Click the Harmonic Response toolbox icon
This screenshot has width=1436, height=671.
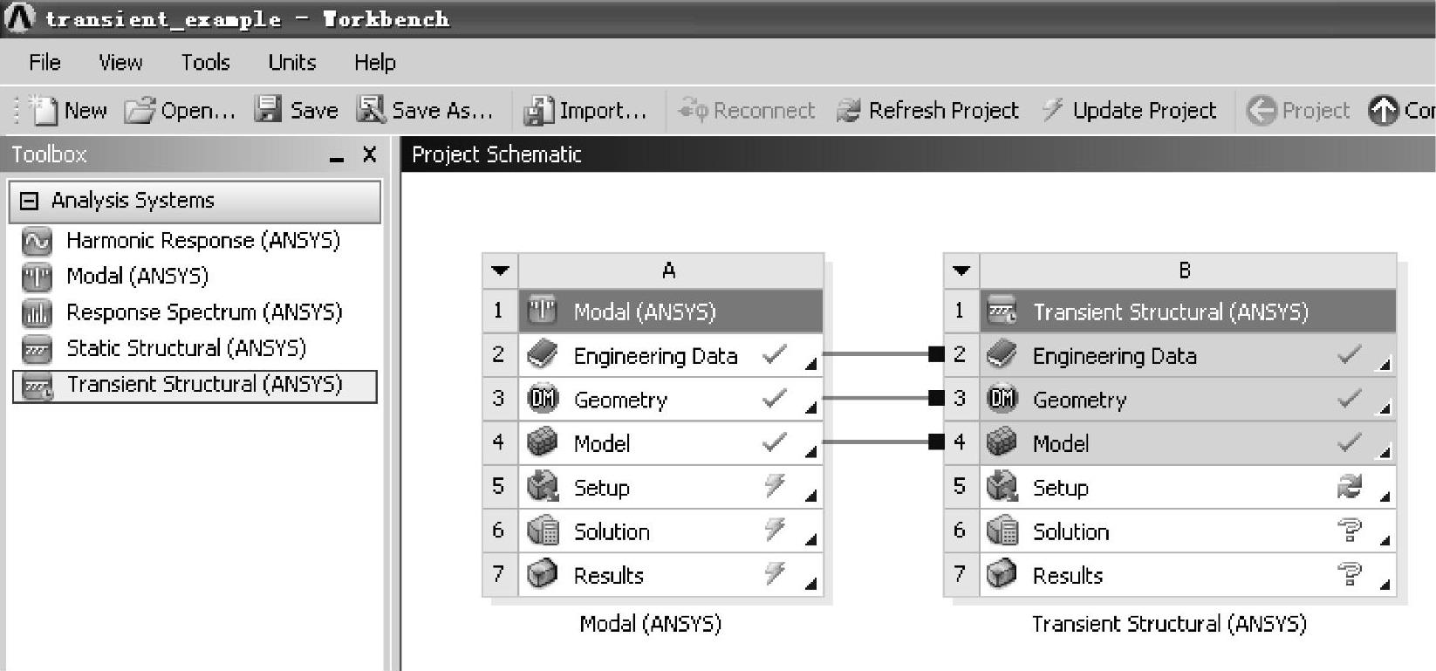pos(37,240)
